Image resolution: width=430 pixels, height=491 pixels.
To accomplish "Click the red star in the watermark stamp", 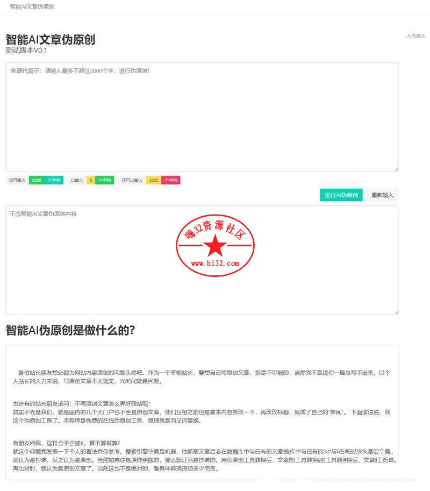I will (x=216, y=247).
